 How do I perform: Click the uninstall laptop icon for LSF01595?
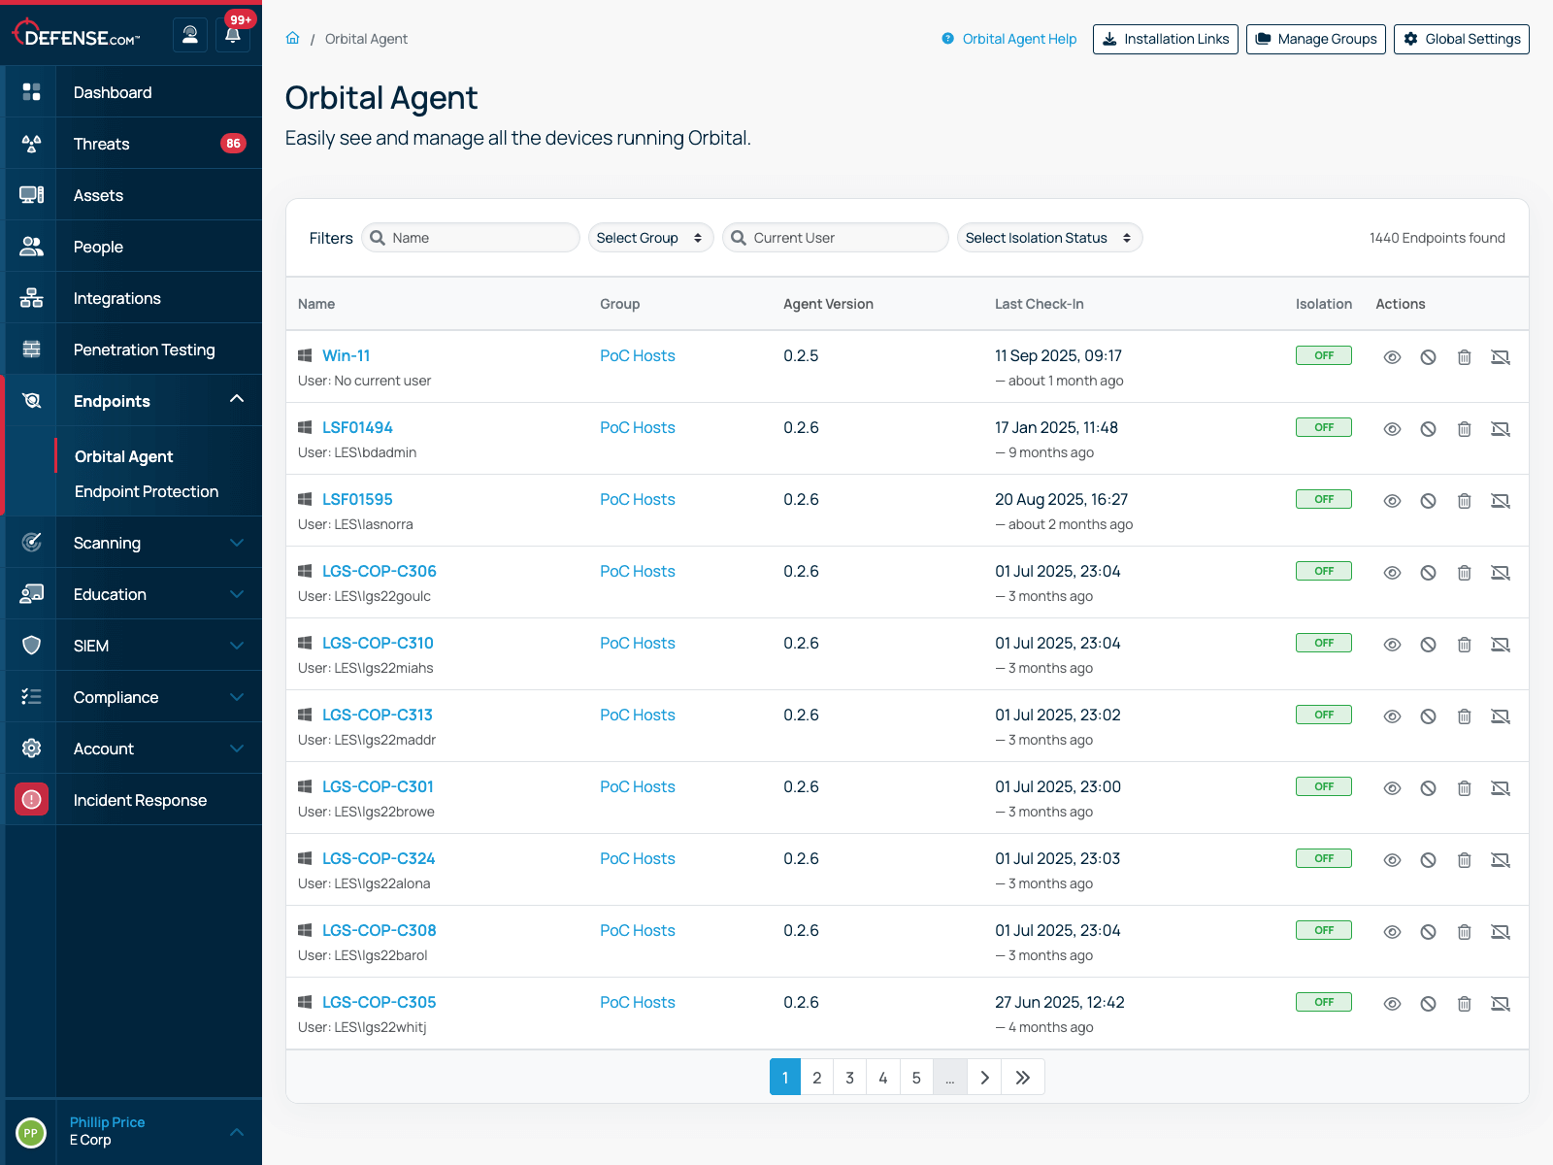pyautogui.click(x=1501, y=500)
